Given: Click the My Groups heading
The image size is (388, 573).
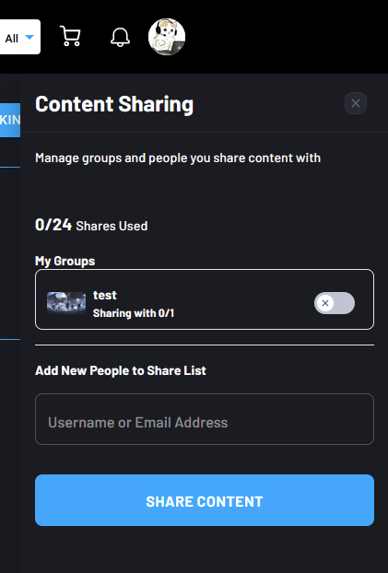Looking at the screenshot, I should 65,261.
